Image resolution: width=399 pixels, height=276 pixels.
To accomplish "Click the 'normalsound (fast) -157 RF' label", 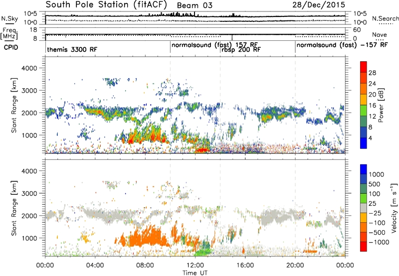I will pyautogui.click(x=342, y=45).
